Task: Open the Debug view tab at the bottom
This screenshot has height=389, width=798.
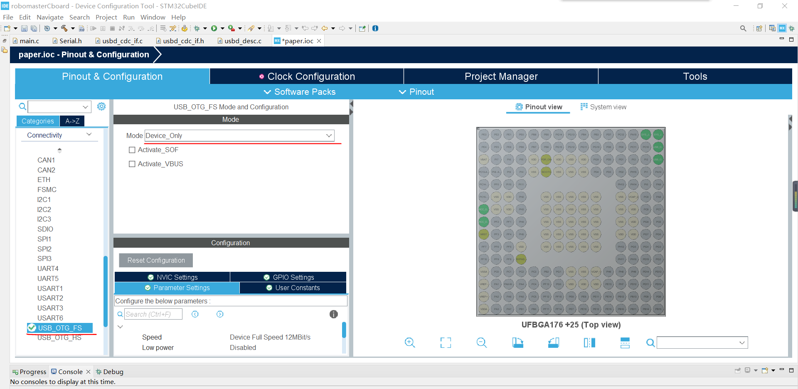Action: point(109,372)
